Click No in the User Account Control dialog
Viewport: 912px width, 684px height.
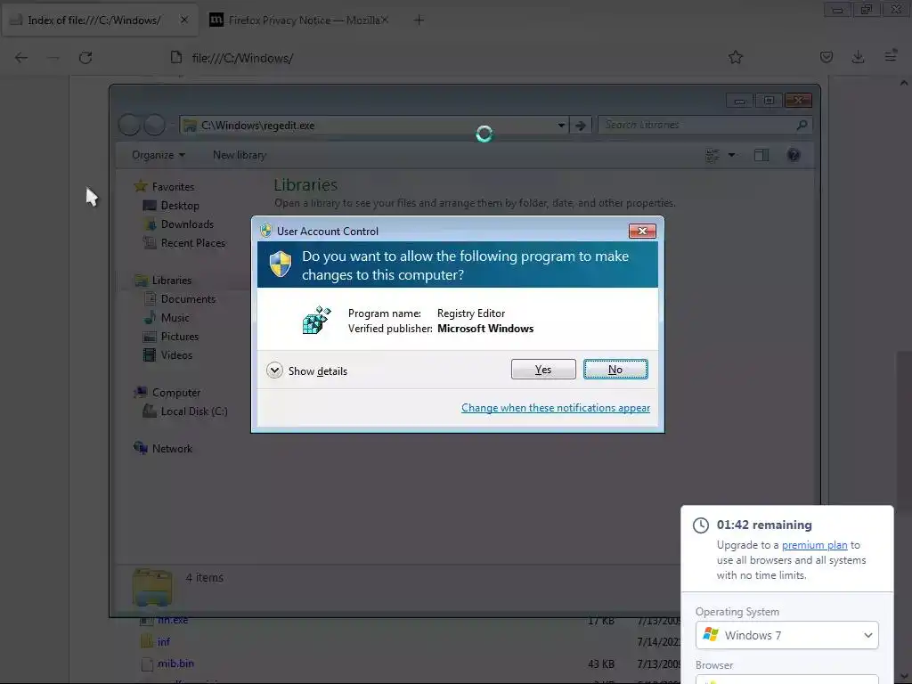(615, 370)
